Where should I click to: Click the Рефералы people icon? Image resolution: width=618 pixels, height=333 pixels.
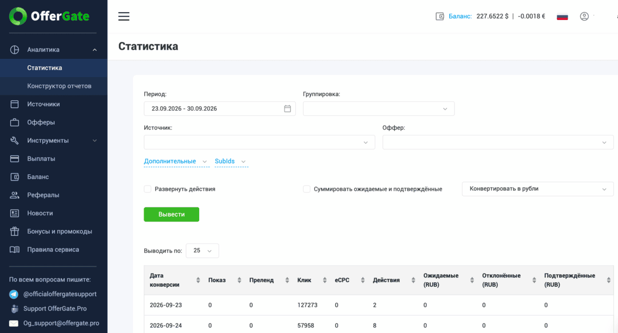pos(14,195)
